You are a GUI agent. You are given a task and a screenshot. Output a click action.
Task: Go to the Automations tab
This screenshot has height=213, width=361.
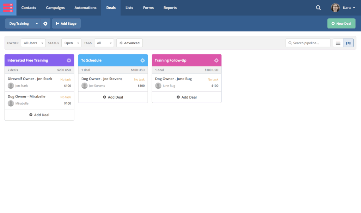85,8
